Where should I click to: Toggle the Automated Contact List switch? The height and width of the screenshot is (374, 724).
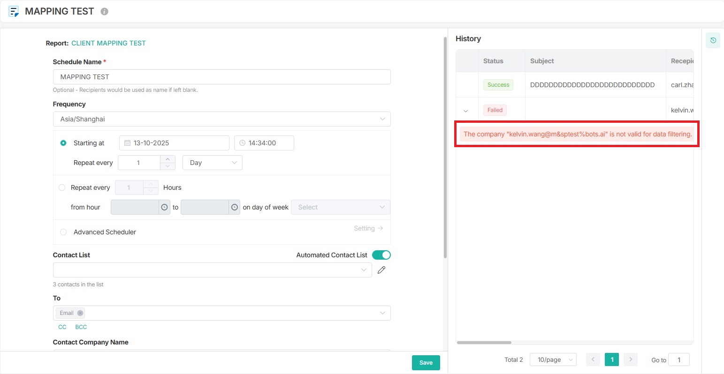(381, 255)
